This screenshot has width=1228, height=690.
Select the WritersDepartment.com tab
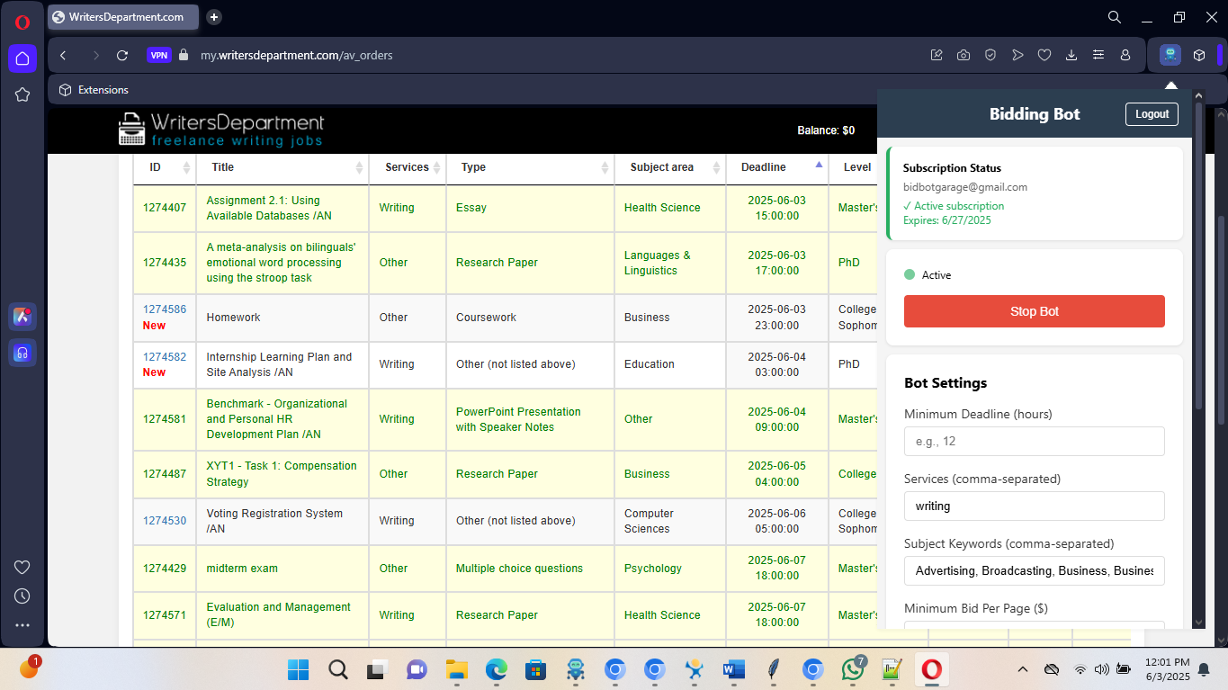click(x=124, y=17)
